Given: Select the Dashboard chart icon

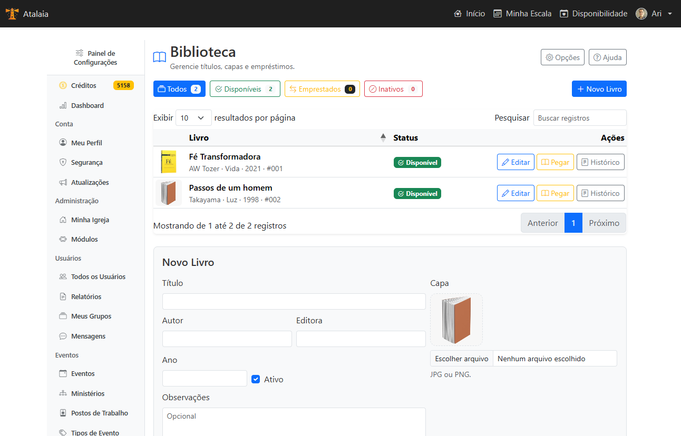Looking at the screenshot, I should point(63,105).
